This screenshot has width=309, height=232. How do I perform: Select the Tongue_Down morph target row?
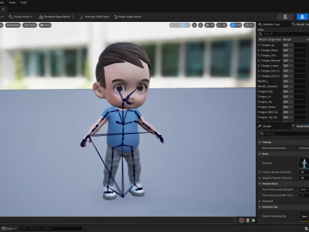pyautogui.click(x=283, y=107)
